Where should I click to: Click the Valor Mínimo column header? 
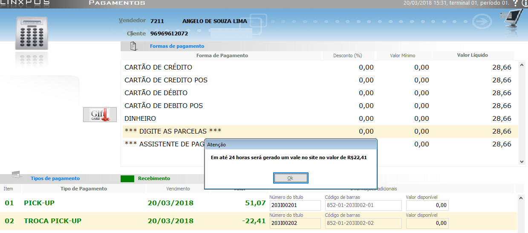coord(403,55)
